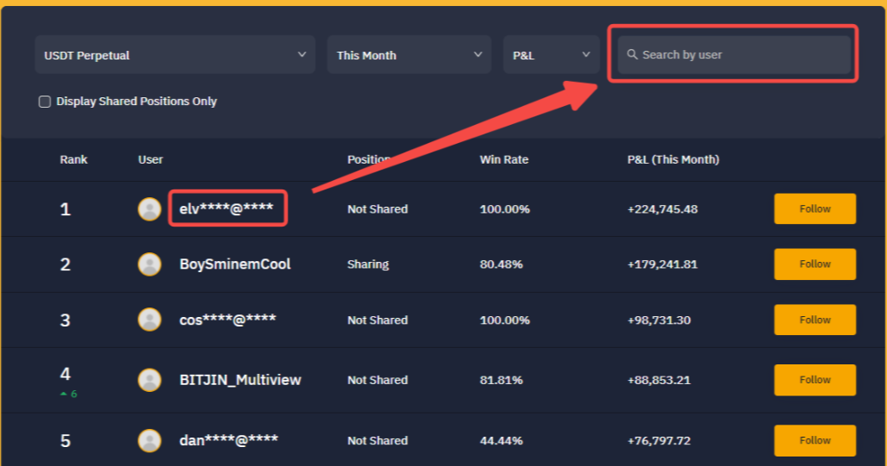Open BoySminemCool user profile name
Viewport: 887px width, 466px height.
(x=234, y=264)
